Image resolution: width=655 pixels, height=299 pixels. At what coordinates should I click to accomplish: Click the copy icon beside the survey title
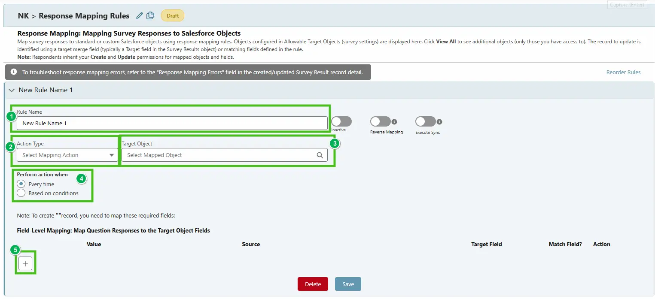tap(149, 15)
